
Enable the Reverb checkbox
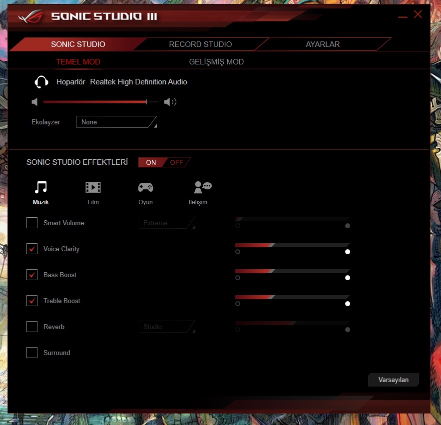point(32,327)
